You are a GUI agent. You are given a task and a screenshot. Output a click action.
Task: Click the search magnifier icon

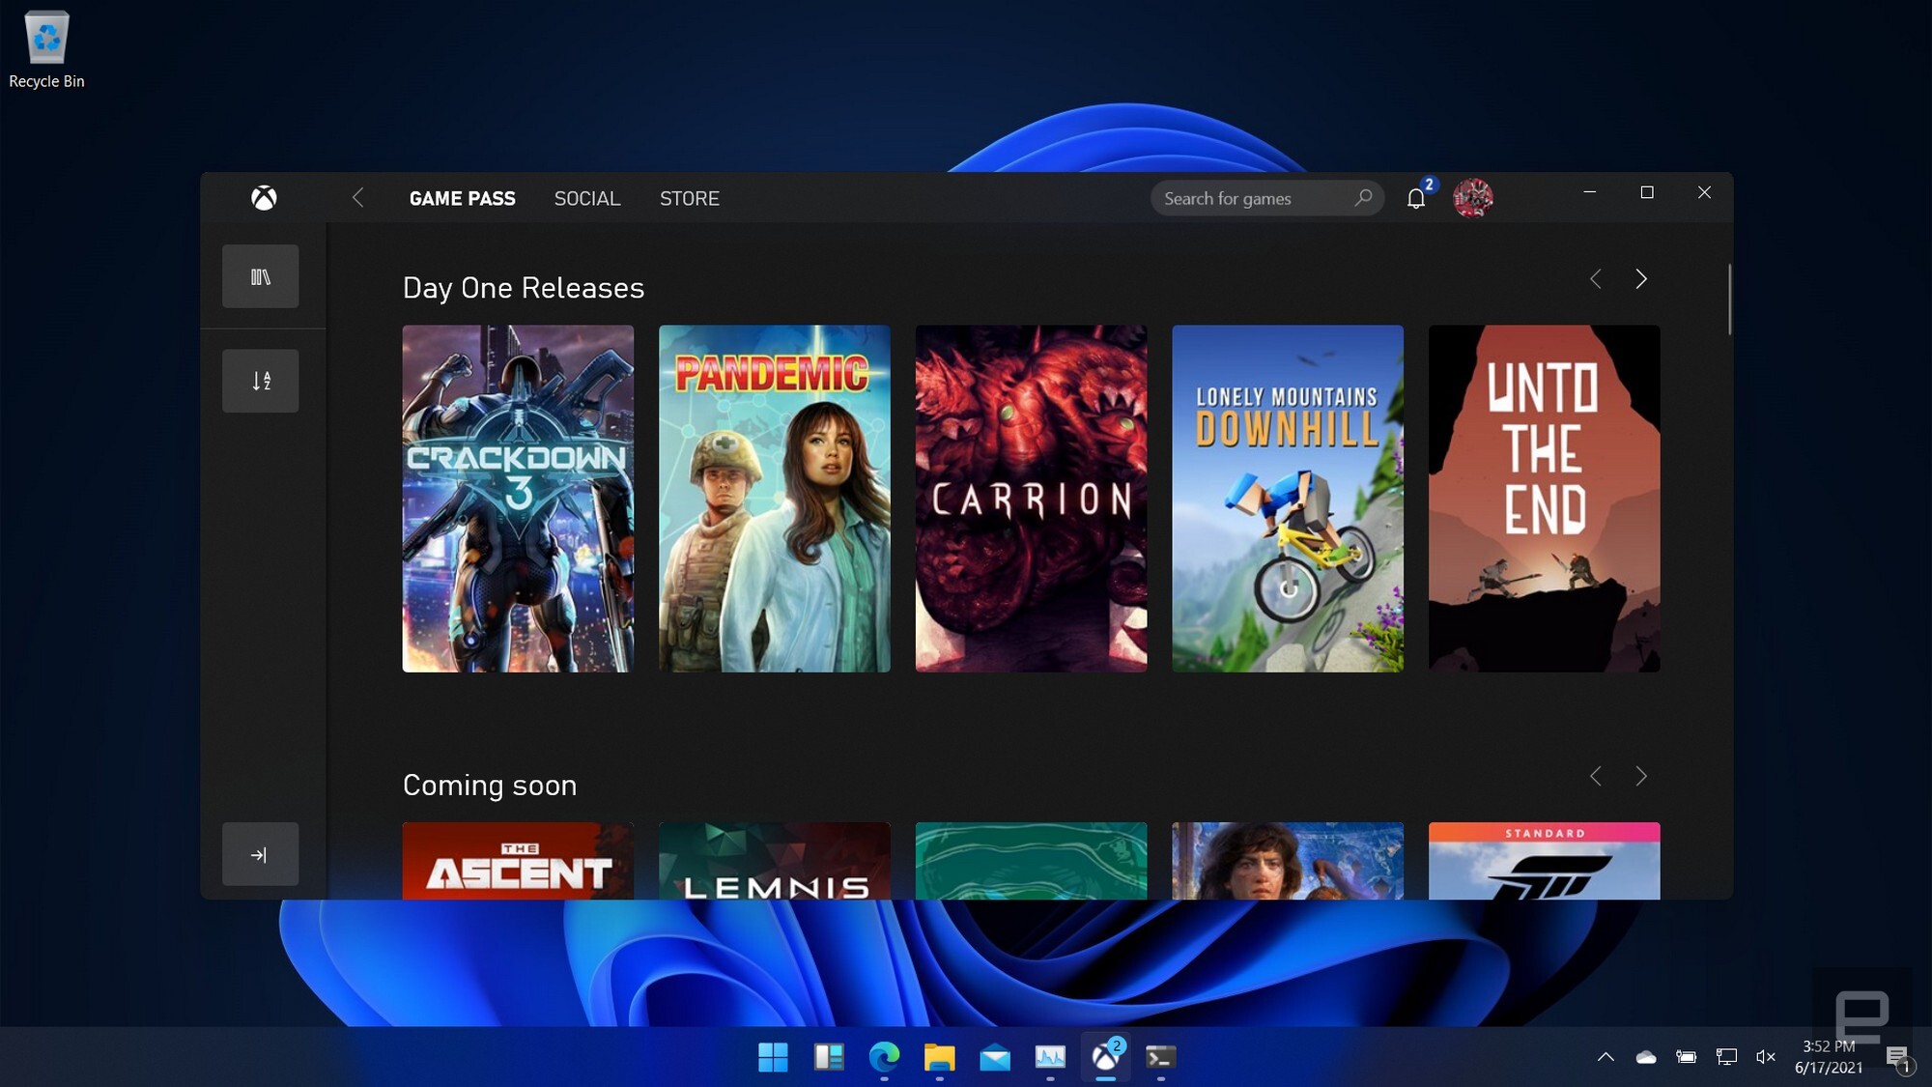point(1363,198)
